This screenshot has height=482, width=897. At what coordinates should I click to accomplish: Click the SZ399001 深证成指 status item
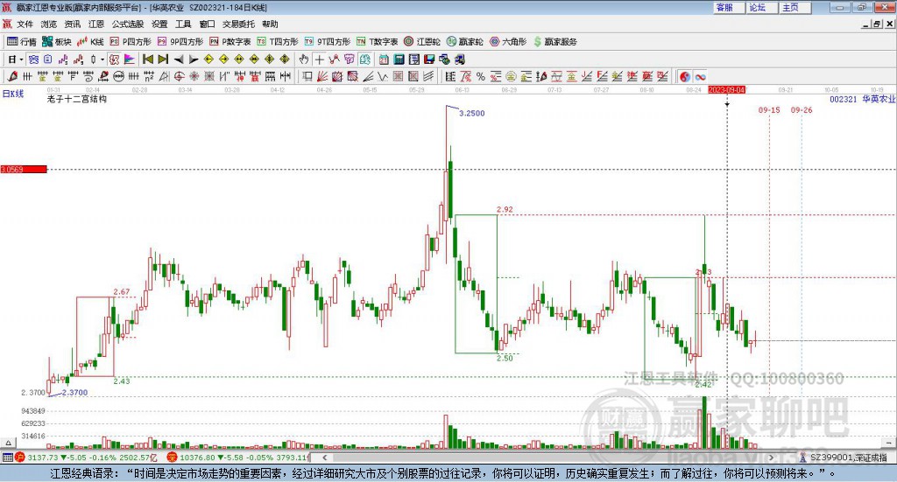tap(844, 458)
